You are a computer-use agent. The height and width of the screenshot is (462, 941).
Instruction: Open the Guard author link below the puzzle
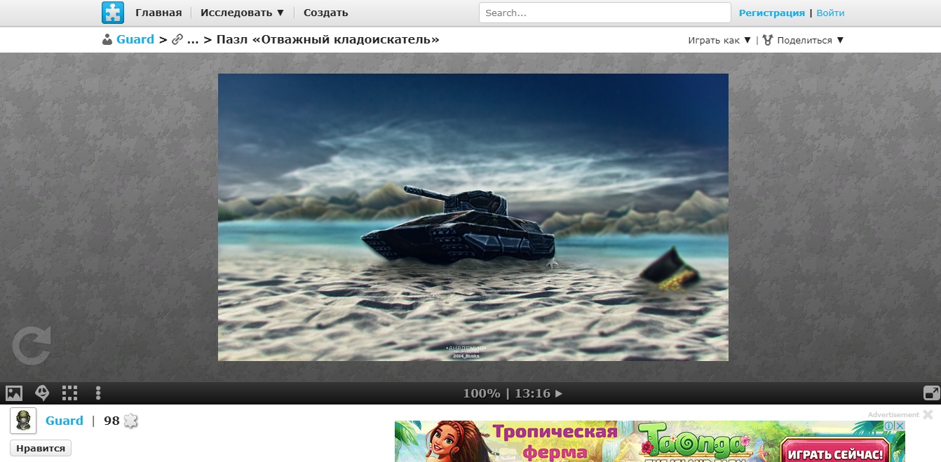click(65, 421)
